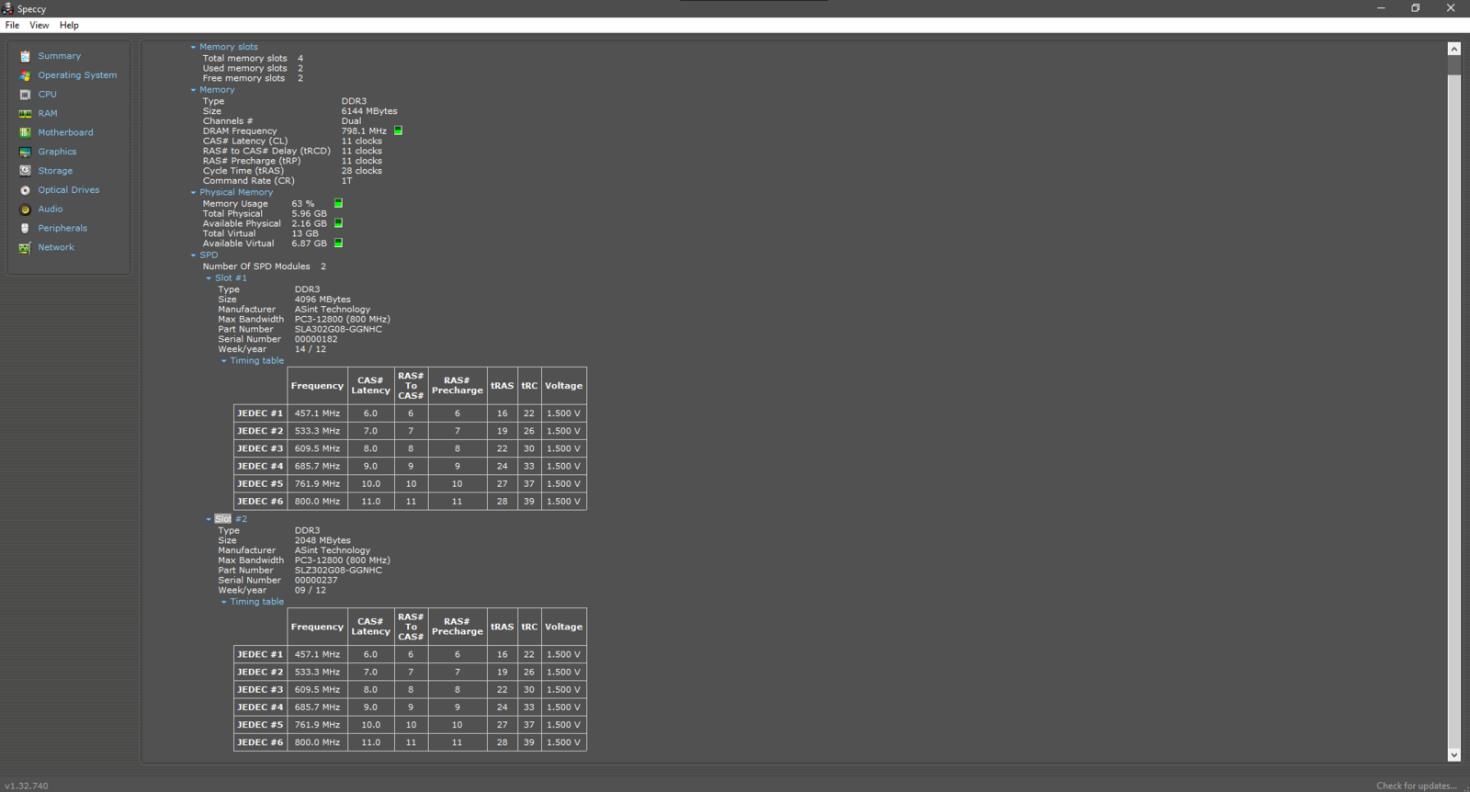Image resolution: width=1470 pixels, height=792 pixels.
Task: Click the Storage drive icon
Action: (x=25, y=171)
